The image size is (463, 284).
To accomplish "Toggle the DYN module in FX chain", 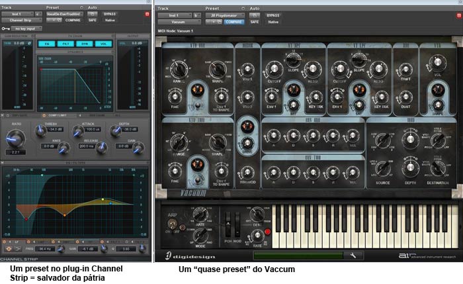I will 85,44.
